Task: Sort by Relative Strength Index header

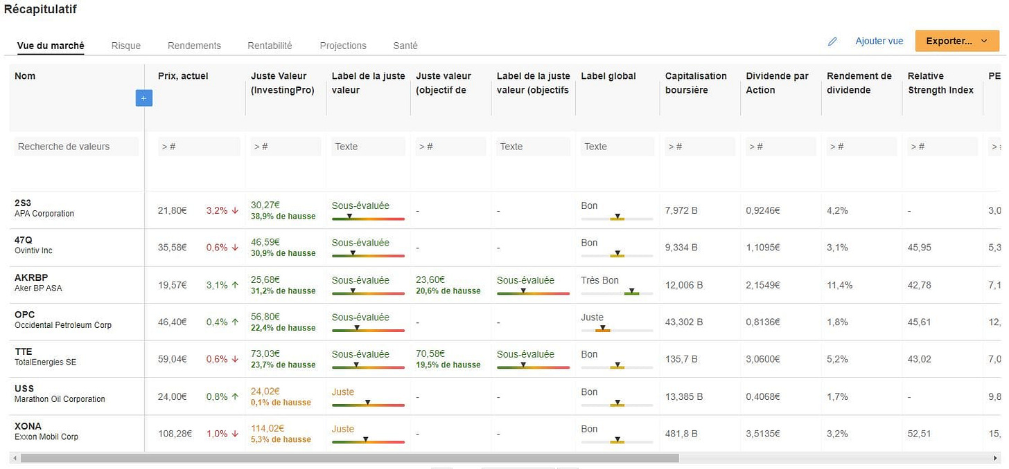Action: click(940, 83)
